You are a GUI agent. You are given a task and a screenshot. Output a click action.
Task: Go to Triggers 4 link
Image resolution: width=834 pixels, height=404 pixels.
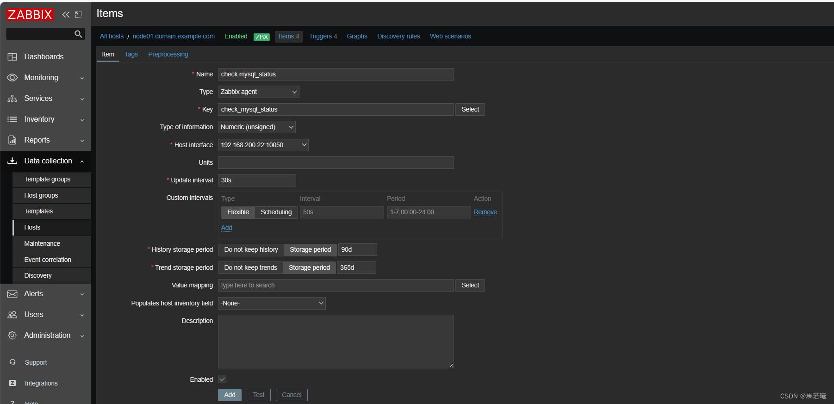coord(323,36)
